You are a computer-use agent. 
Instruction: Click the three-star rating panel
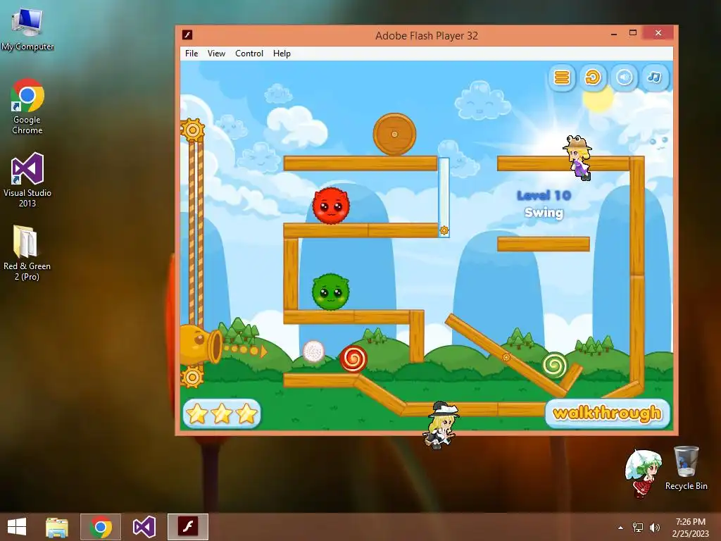click(x=222, y=413)
